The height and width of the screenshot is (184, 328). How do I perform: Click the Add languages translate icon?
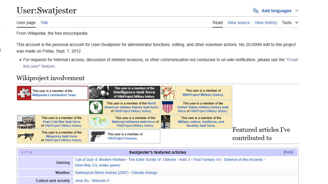255,11
